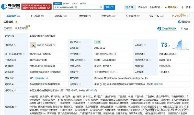Open the 应用 apps dropdown
Viewport: 194px width, 115px height.
130,7
